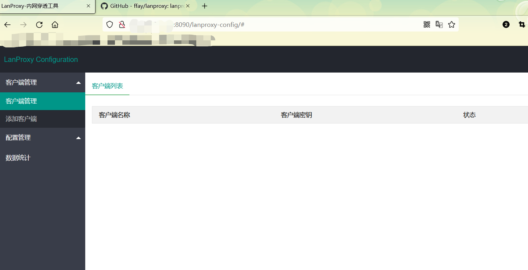Click the 客户端管理 group header
Viewport: 528px width, 270px height.
(42, 82)
